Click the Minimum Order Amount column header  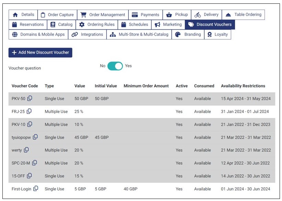click(x=146, y=86)
